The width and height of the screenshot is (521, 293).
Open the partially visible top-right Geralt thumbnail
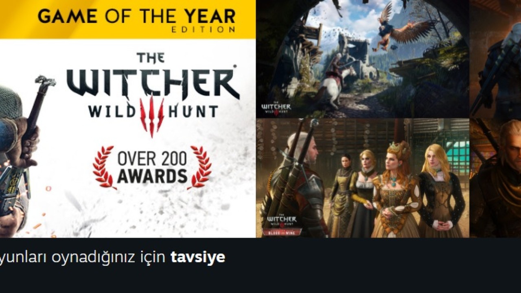[496, 59]
